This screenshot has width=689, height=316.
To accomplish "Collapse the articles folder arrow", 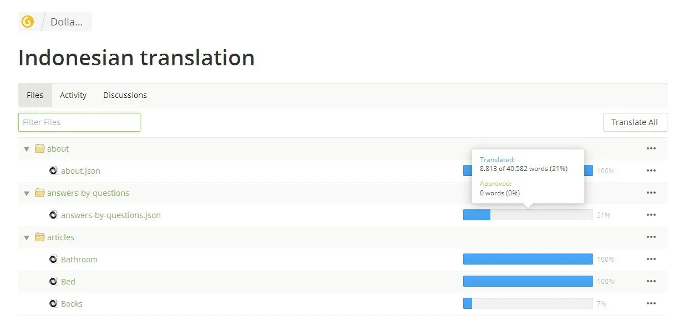I will pyautogui.click(x=27, y=237).
